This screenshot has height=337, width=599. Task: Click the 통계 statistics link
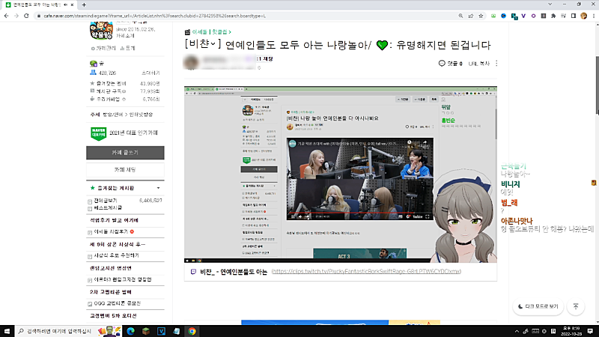click(x=127, y=48)
